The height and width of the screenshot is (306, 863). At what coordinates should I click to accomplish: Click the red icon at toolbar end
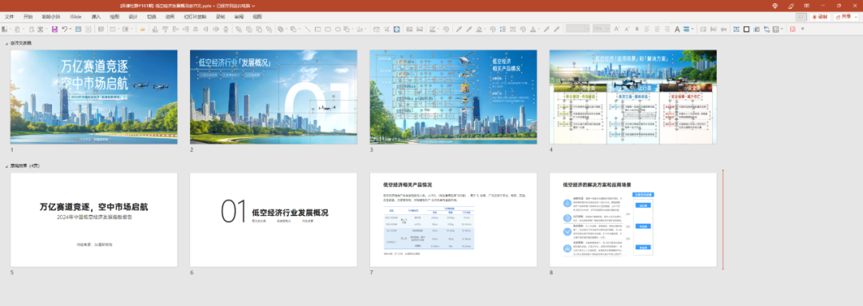tap(793, 30)
